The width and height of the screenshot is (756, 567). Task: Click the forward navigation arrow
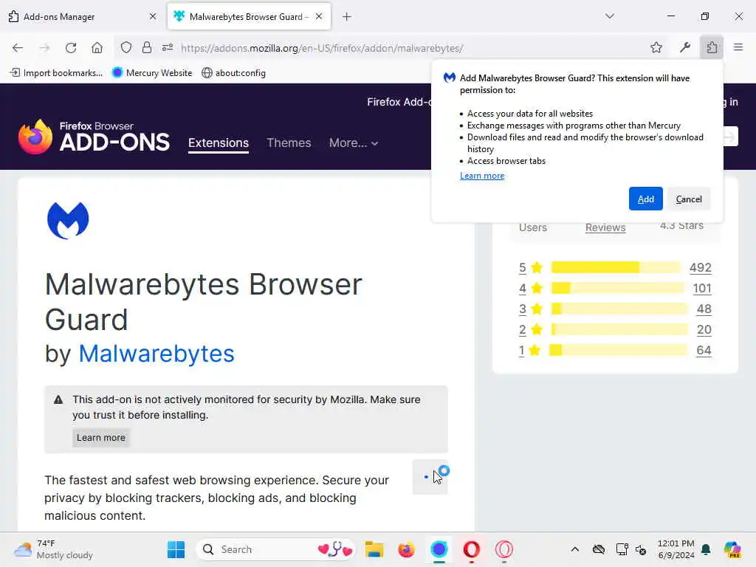click(x=44, y=48)
